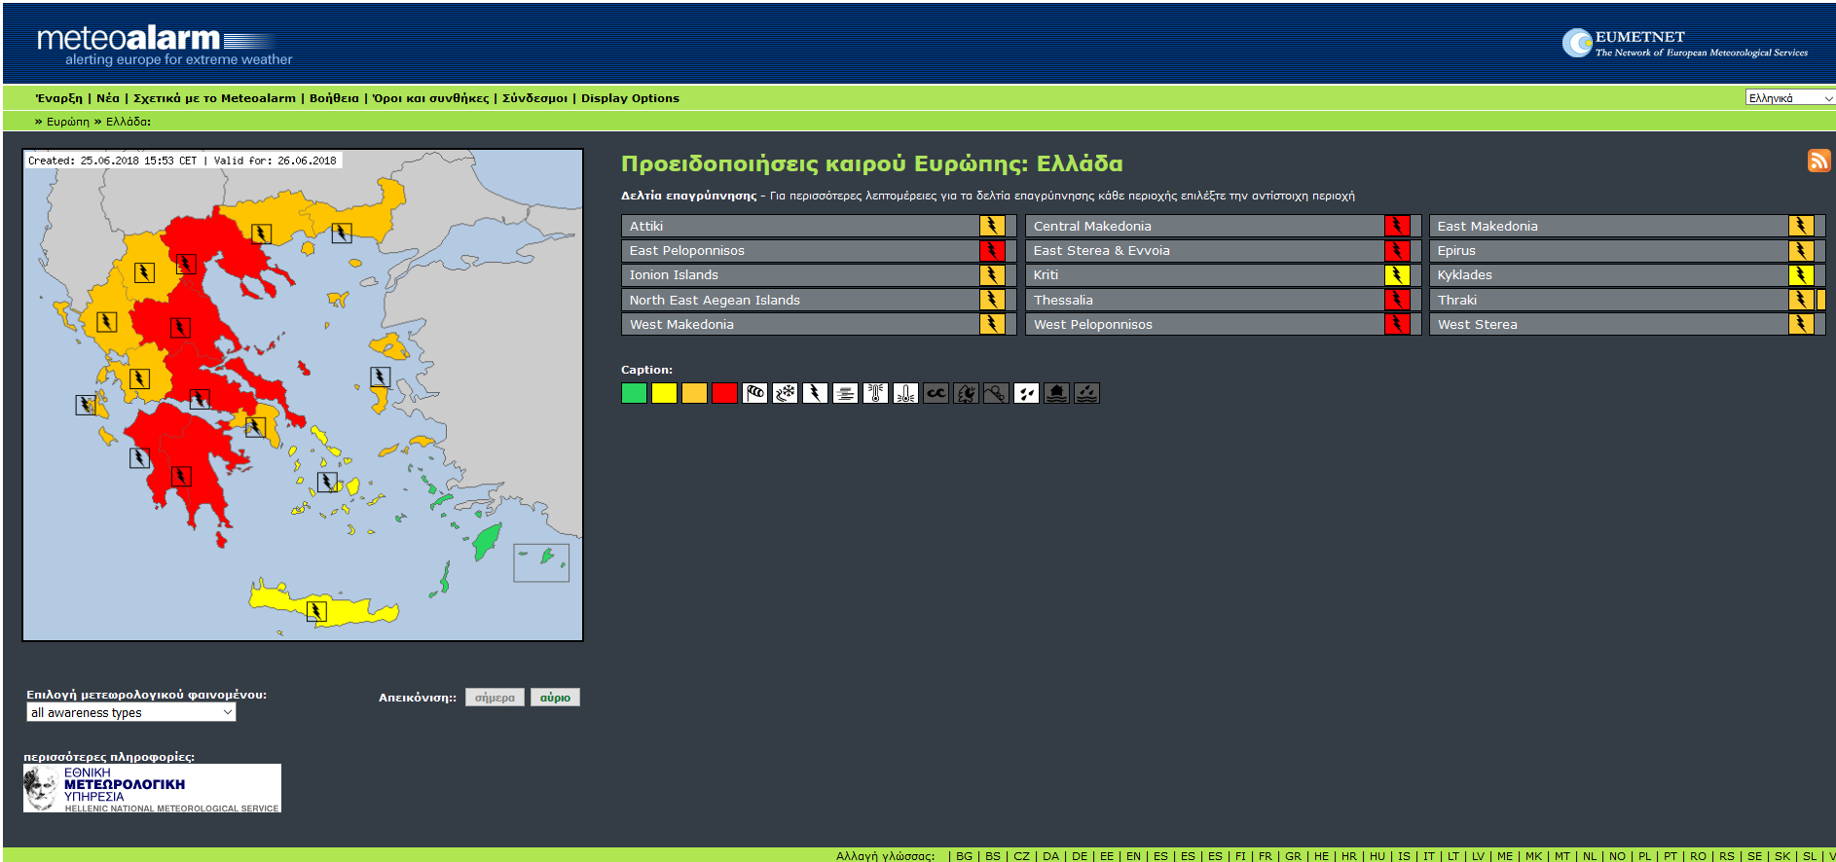Screen dimensions: 1836x862
Task: Click the Greece weather warnings map
Action: pos(303,395)
